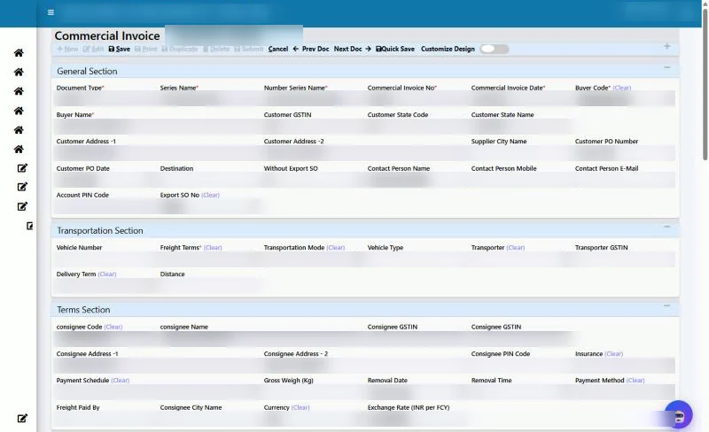709x432 pixels.
Task: Click the Vehicle Number input
Action: [x=105, y=258]
